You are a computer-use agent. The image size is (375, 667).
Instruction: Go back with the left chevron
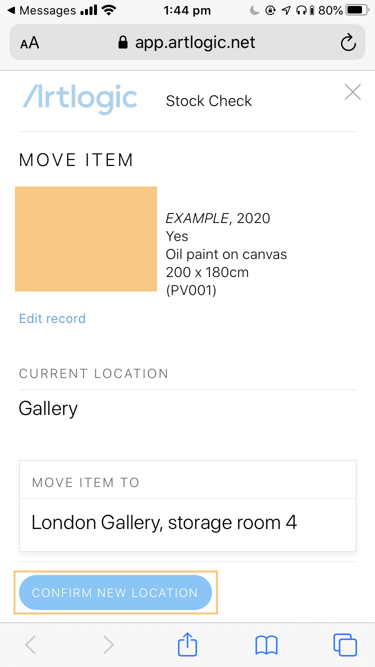(30, 644)
